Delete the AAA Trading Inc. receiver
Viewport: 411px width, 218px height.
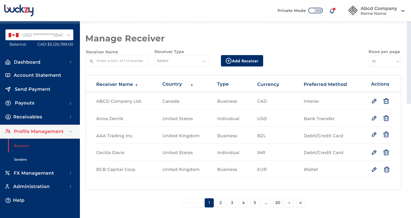386,134
